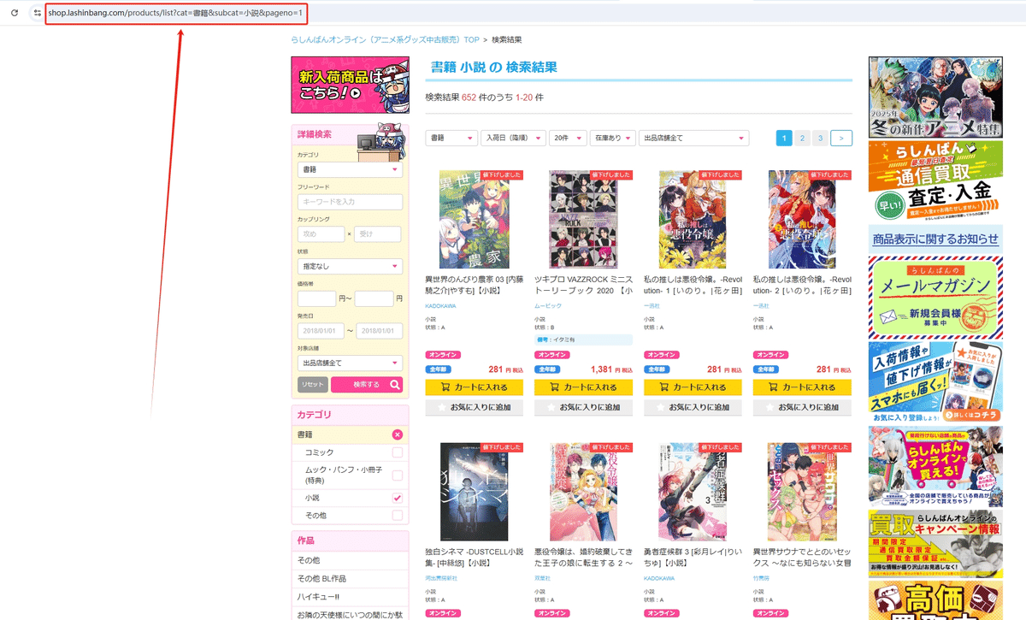The height and width of the screenshot is (620, 1026).
Task: Check the ムック・パンフ・小冊子 checkbox
Action: (397, 475)
